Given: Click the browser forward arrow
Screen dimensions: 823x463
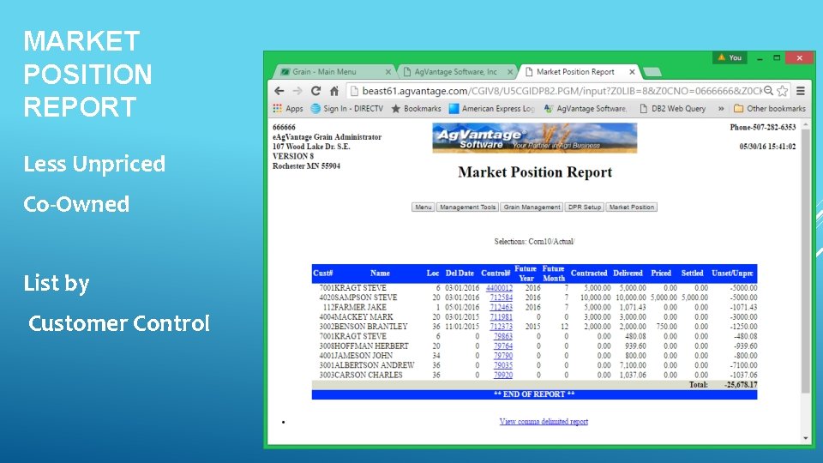Looking at the screenshot, I should (297, 91).
